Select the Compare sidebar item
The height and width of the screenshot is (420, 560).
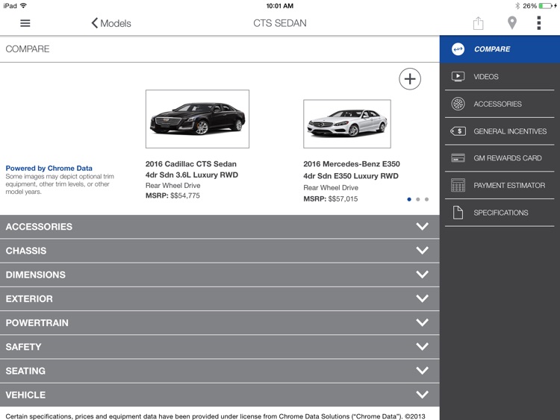tap(500, 49)
